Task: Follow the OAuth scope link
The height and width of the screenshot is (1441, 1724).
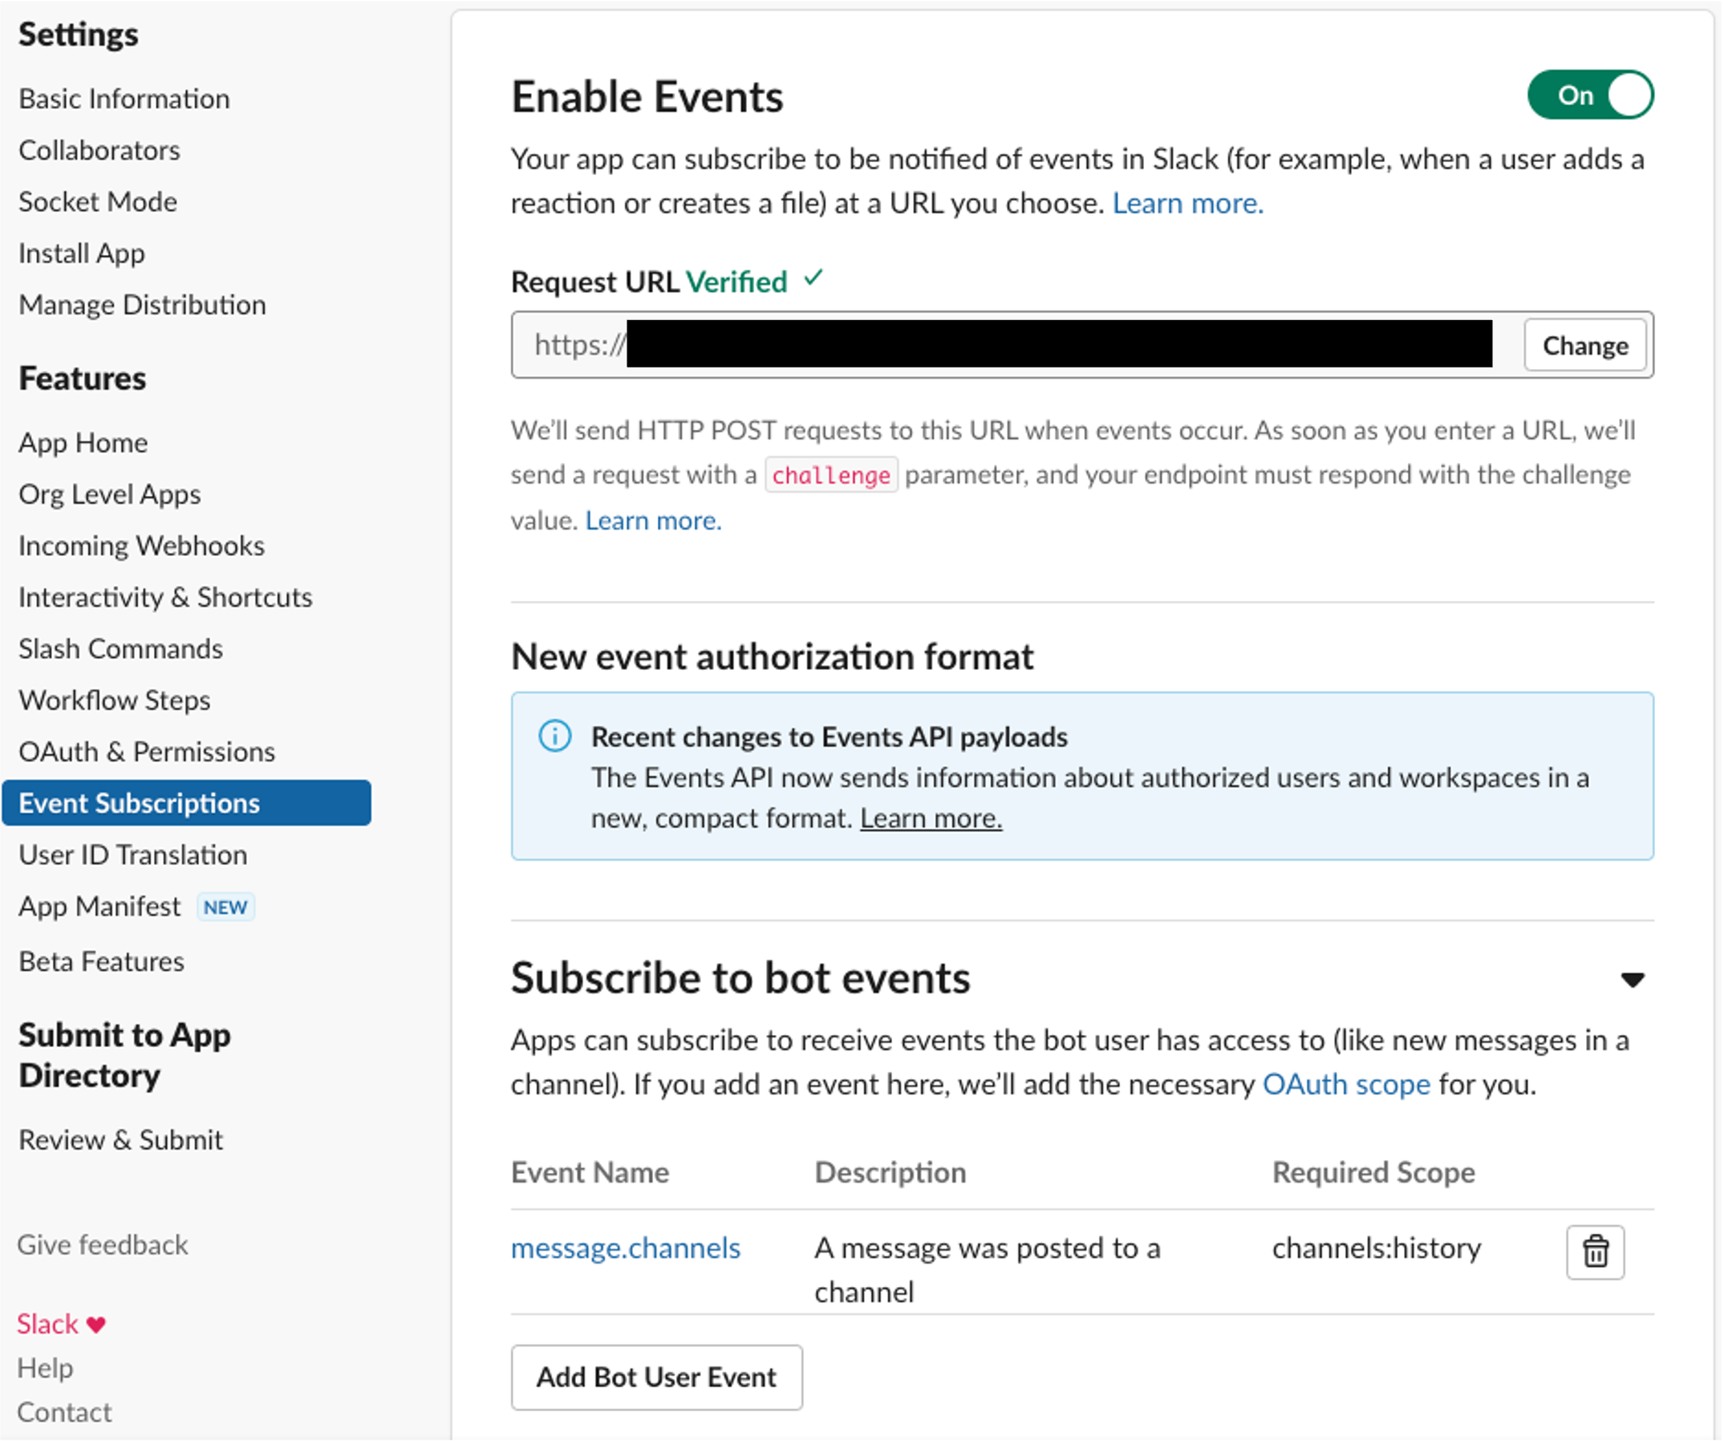Action: pos(1345,1084)
